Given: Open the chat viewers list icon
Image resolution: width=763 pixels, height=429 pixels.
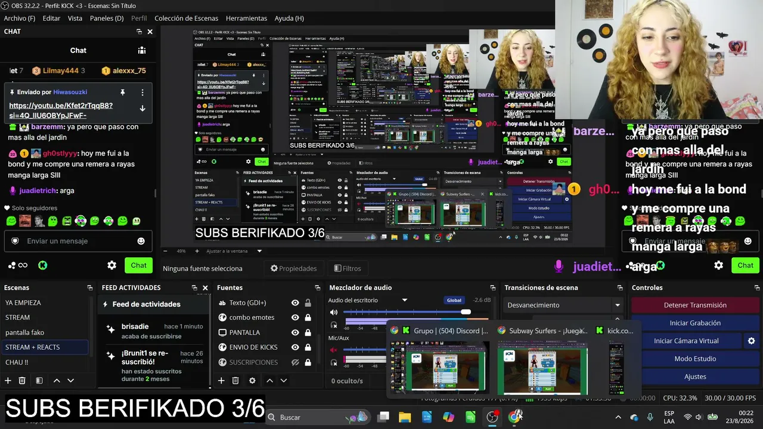Looking at the screenshot, I should click(141, 51).
